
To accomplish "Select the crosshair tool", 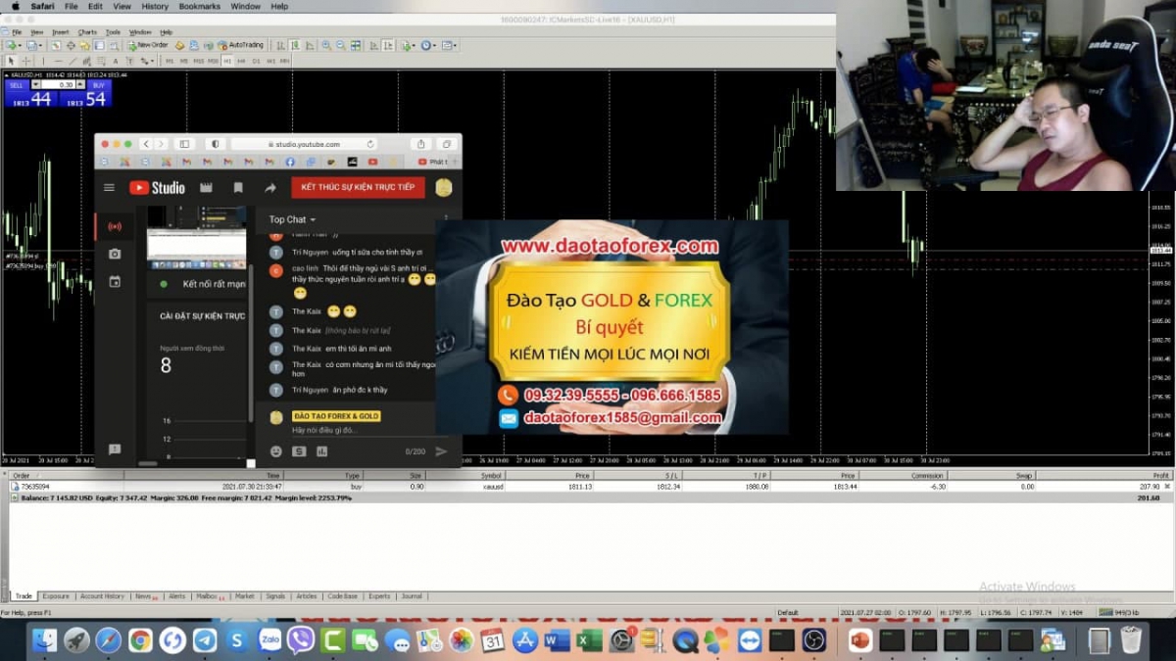I will [27, 61].
